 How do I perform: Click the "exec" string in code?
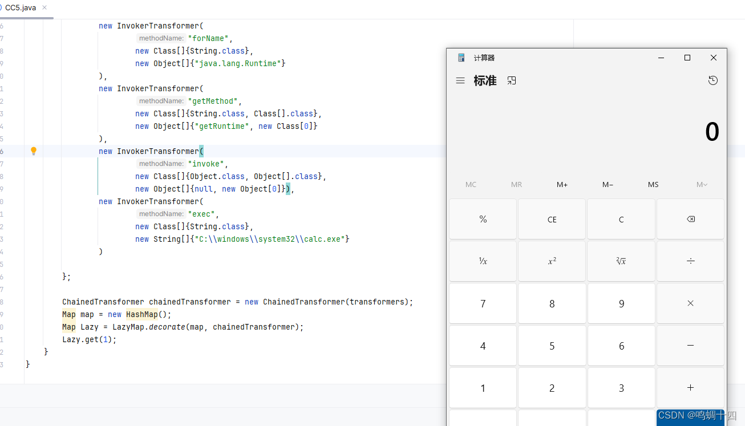click(201, 214)
